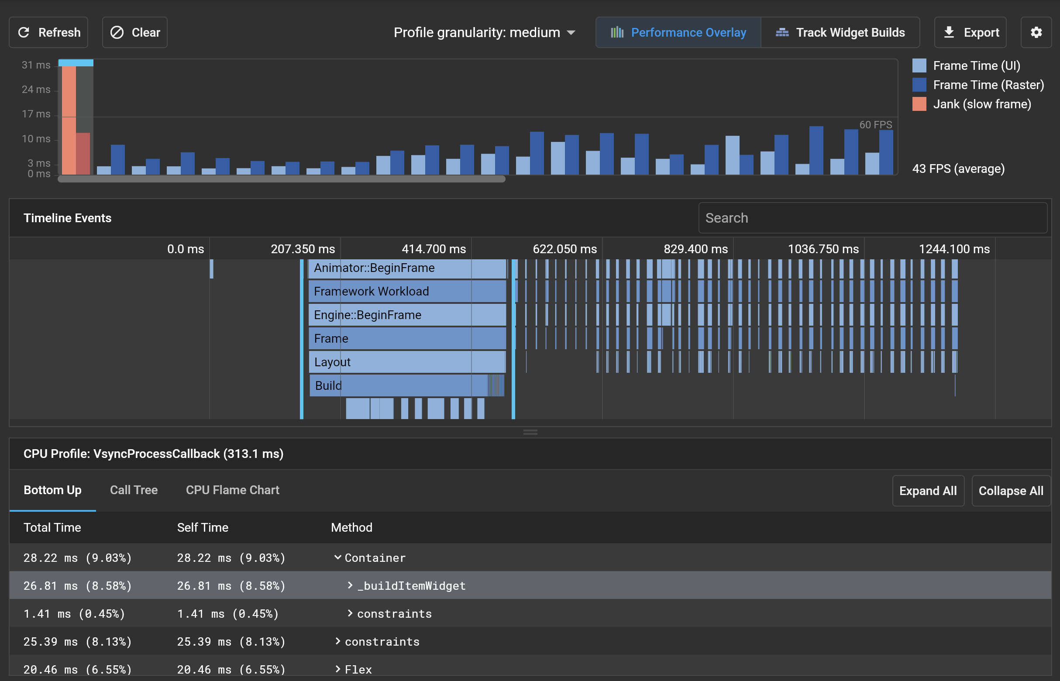Click the bar chart icon in Performance Overlay

[x=617, y=32]
